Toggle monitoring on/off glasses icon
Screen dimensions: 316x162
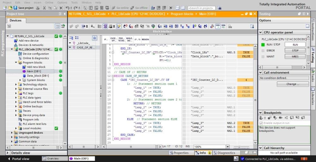tap(218, 26)
